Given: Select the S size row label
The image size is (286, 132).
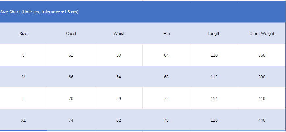Looking at the screenshot, I should pyautogui.click(x=23, y=55).
